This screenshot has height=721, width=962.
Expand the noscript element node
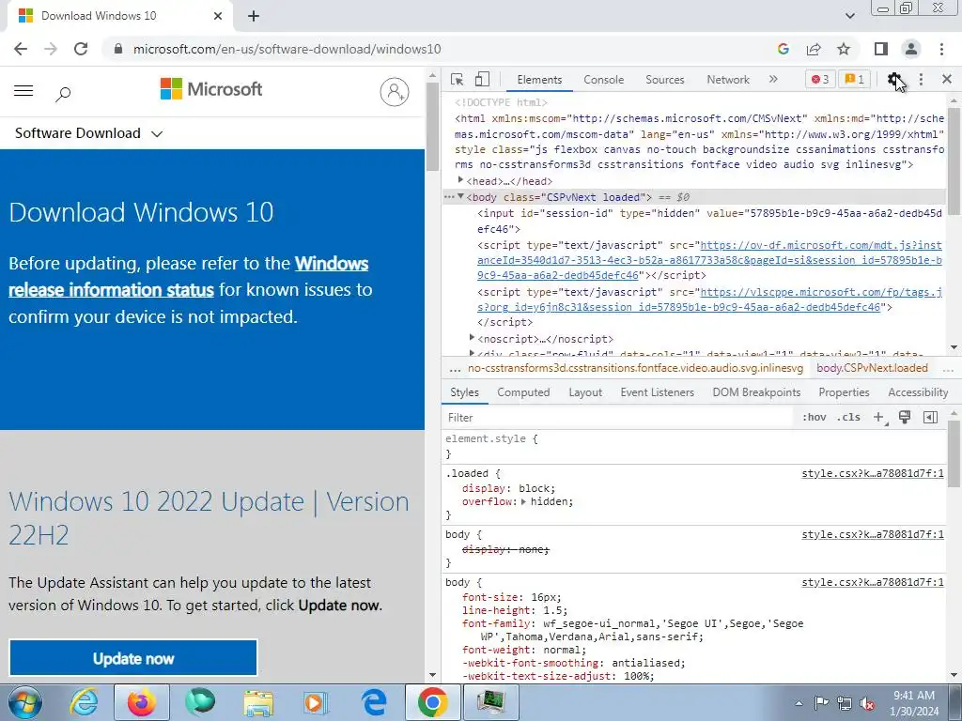472,338
